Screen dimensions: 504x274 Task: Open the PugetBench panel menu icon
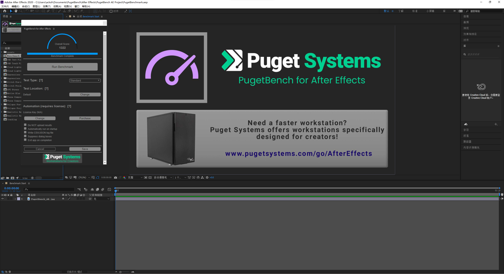click(54, 29)
